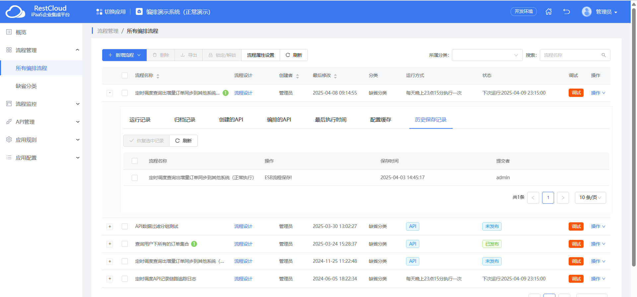Click the 编排演示系统 app icon
This screenshot has width=637, height=297.
tap(139, 12)
